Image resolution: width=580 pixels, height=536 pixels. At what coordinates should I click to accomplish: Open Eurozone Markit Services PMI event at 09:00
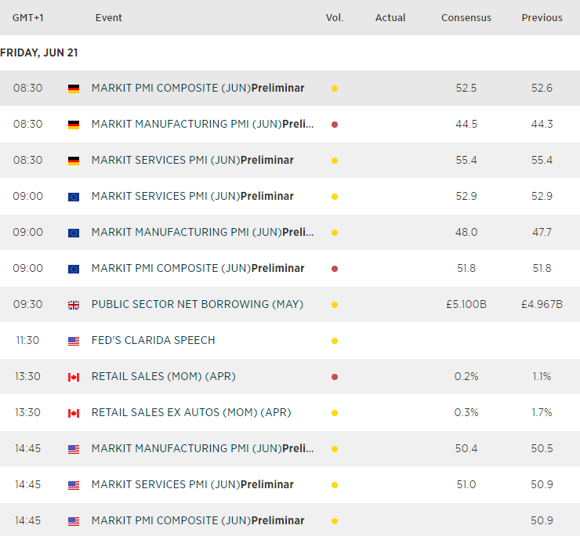[193, 196]
